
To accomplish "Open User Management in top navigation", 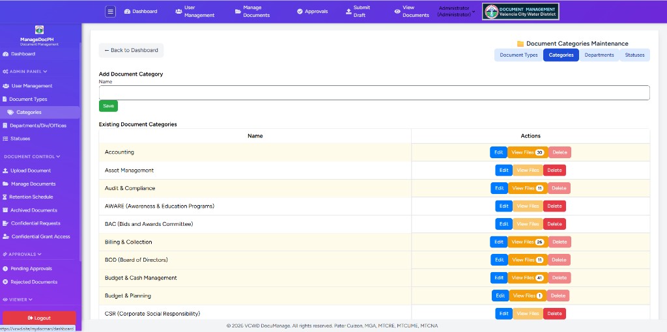I will [195, 12].
